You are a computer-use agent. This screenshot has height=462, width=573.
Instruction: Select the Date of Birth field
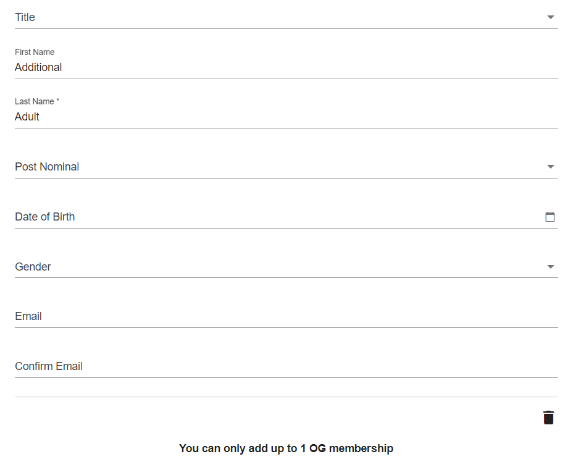[185, 217]
